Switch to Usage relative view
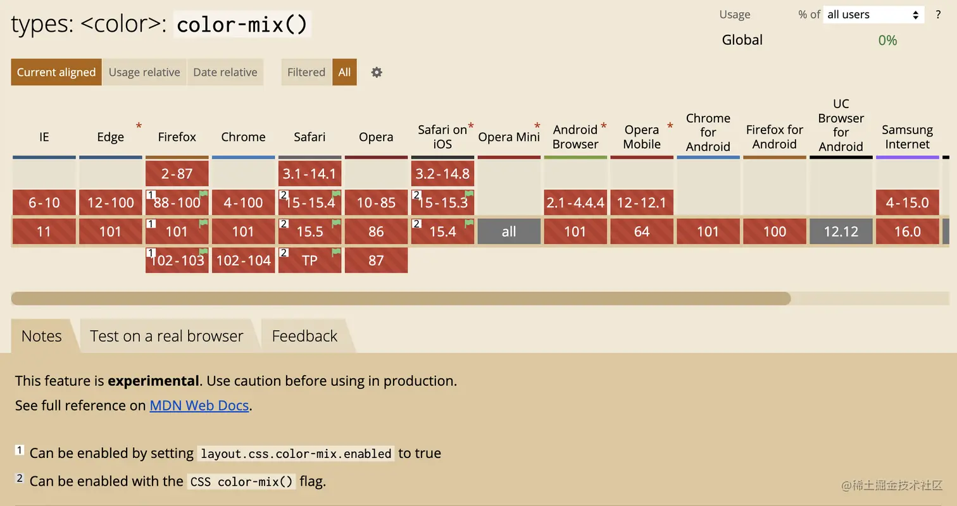The width and height of the screenshot is (957, 506). pos(144,72)
